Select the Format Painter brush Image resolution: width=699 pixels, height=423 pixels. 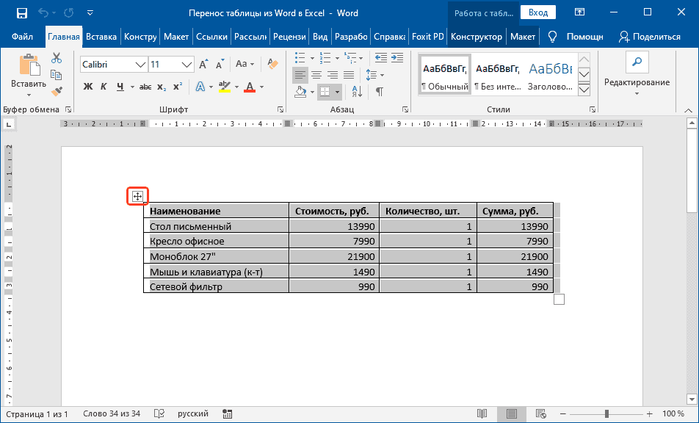coord(57,90)
